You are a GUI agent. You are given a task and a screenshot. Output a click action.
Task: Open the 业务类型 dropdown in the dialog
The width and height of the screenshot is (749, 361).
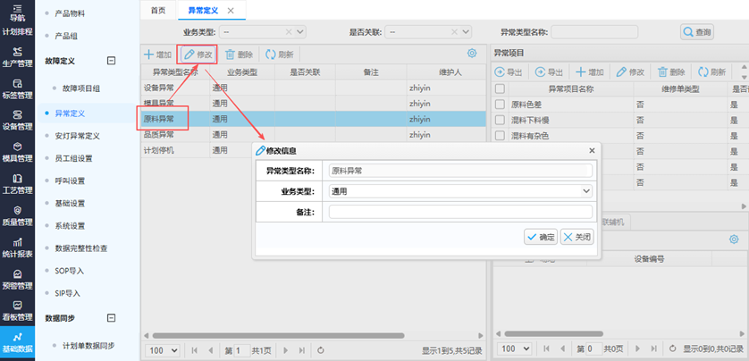(460, 190)
